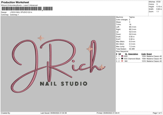The height and width of the screenshot is (115, 163).
Task: Click the Description column header
Action: click(133, 54)
